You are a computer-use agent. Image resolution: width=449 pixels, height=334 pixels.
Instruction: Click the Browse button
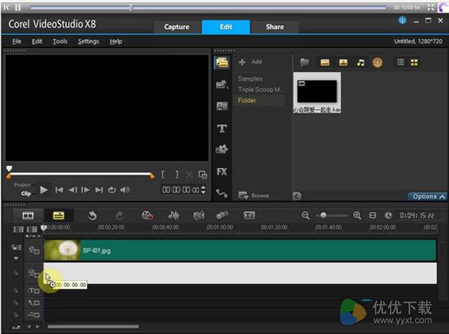point(254,196)
